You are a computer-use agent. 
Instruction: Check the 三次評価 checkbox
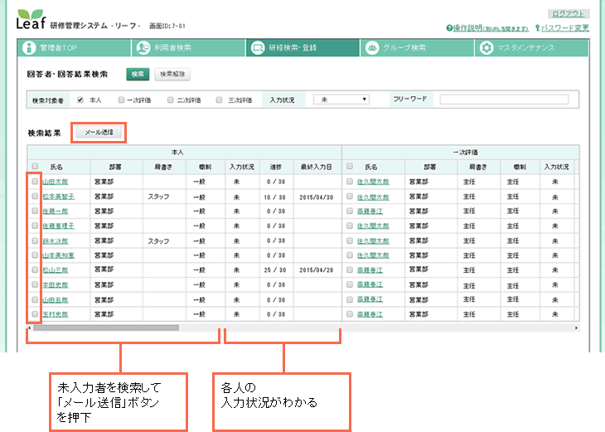[x=219, y=100]
